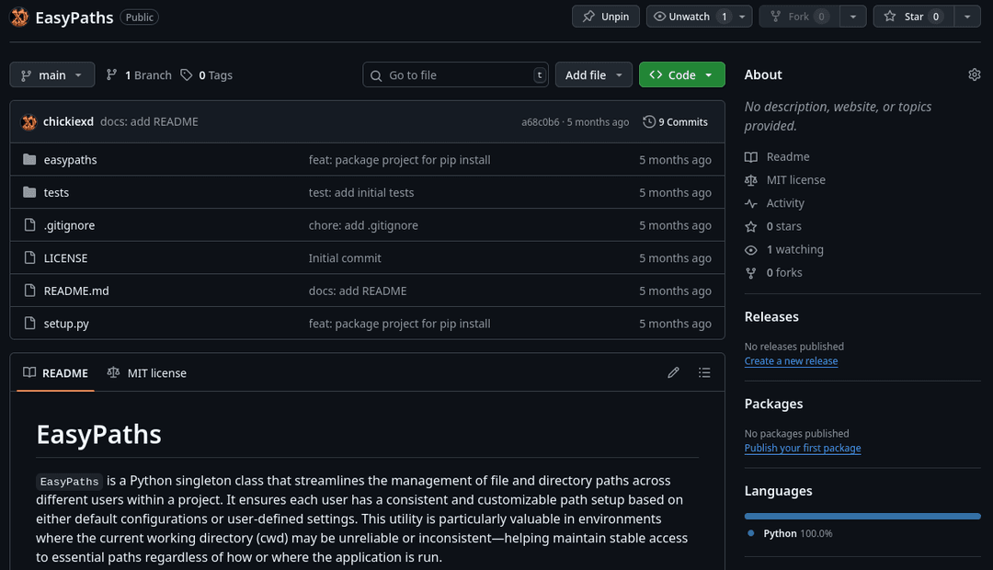Click the Go to file search field
The width and height of the screenshot is (993, 570).
click(x=455, y=74)
